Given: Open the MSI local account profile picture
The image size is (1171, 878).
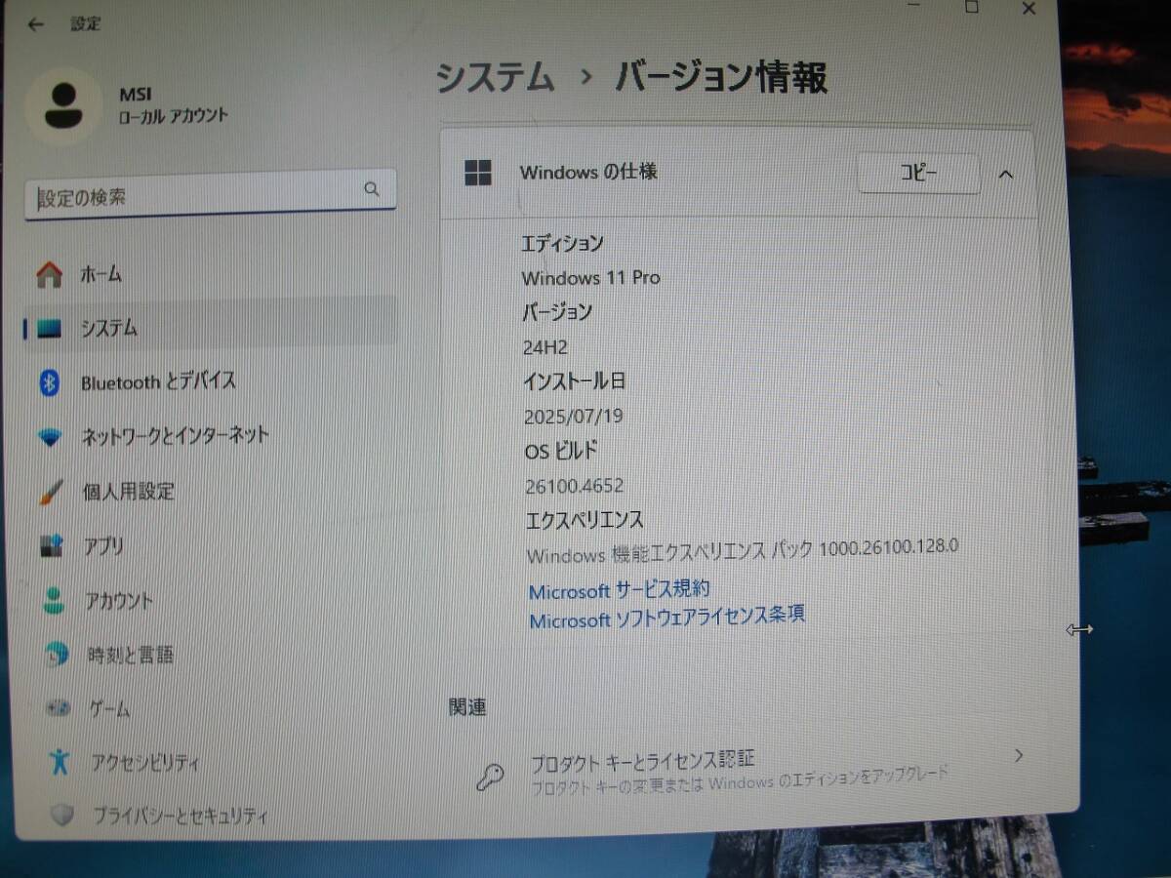Looking at the screenshot, I should 63,106.
